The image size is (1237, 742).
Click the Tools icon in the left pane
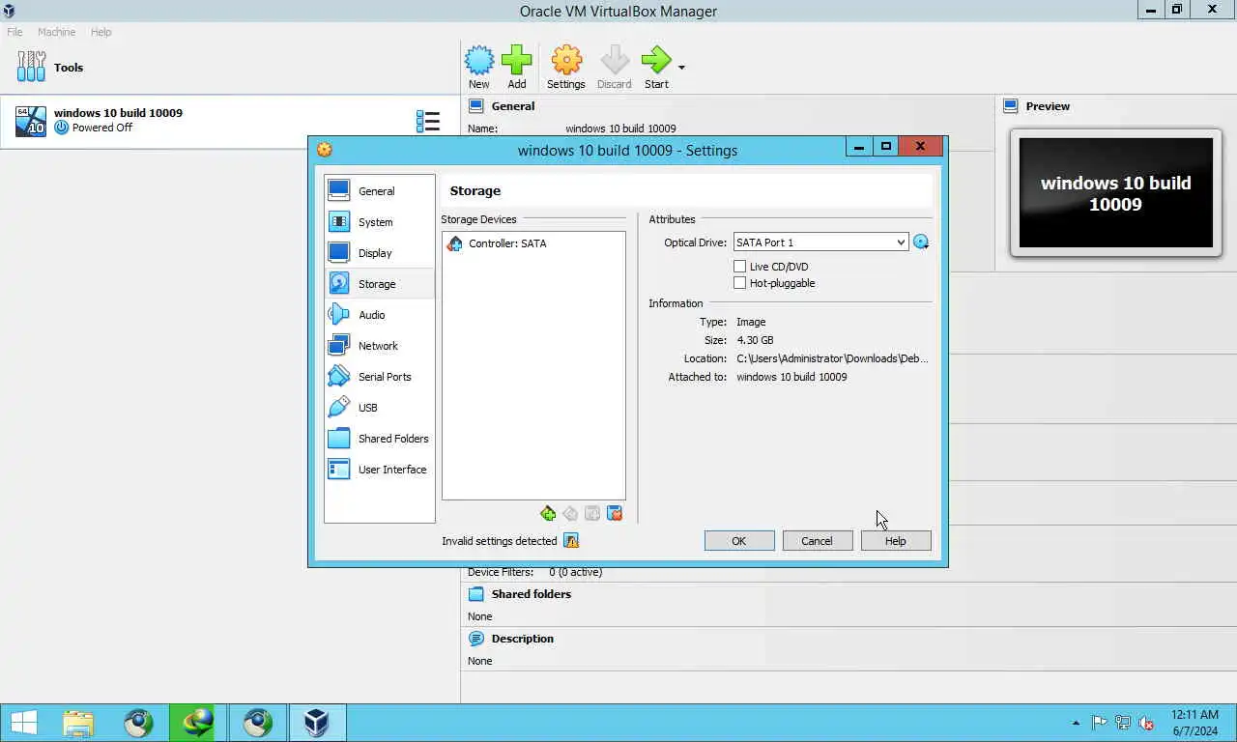click(x=31, y=68)
